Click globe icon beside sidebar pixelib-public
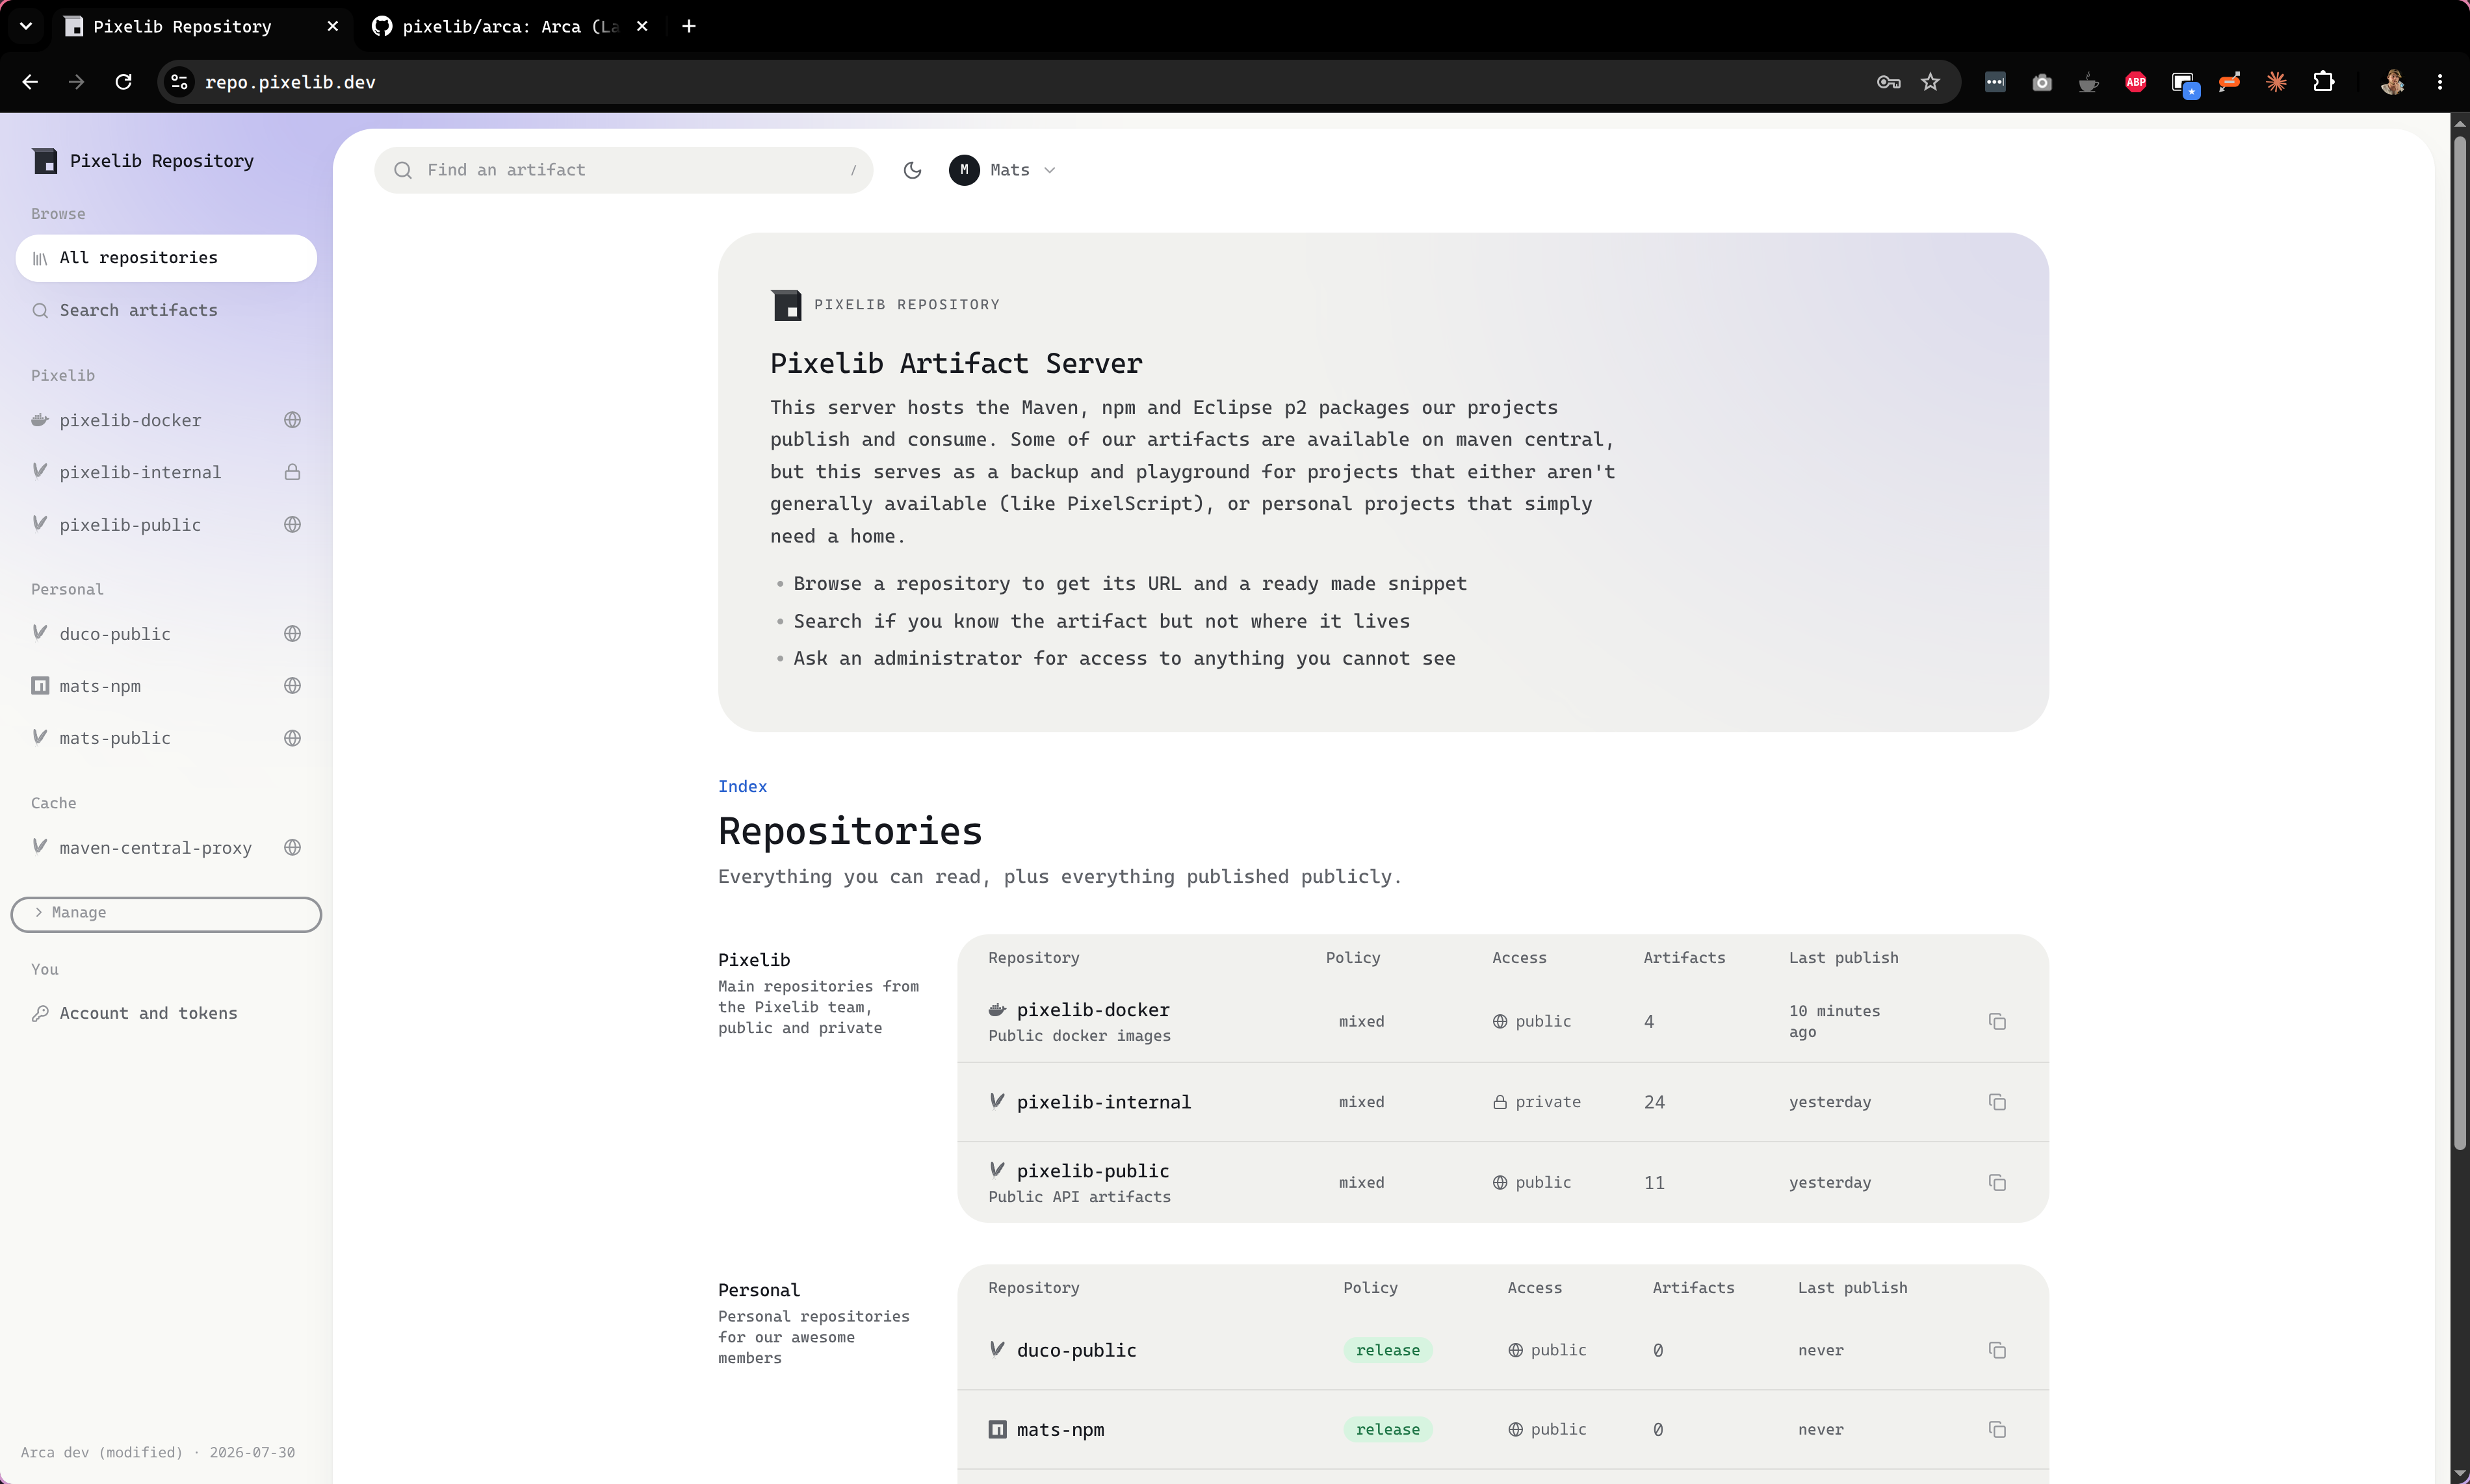The width and height of the screenshot is (2470, 1484). [x=292, y=525]
